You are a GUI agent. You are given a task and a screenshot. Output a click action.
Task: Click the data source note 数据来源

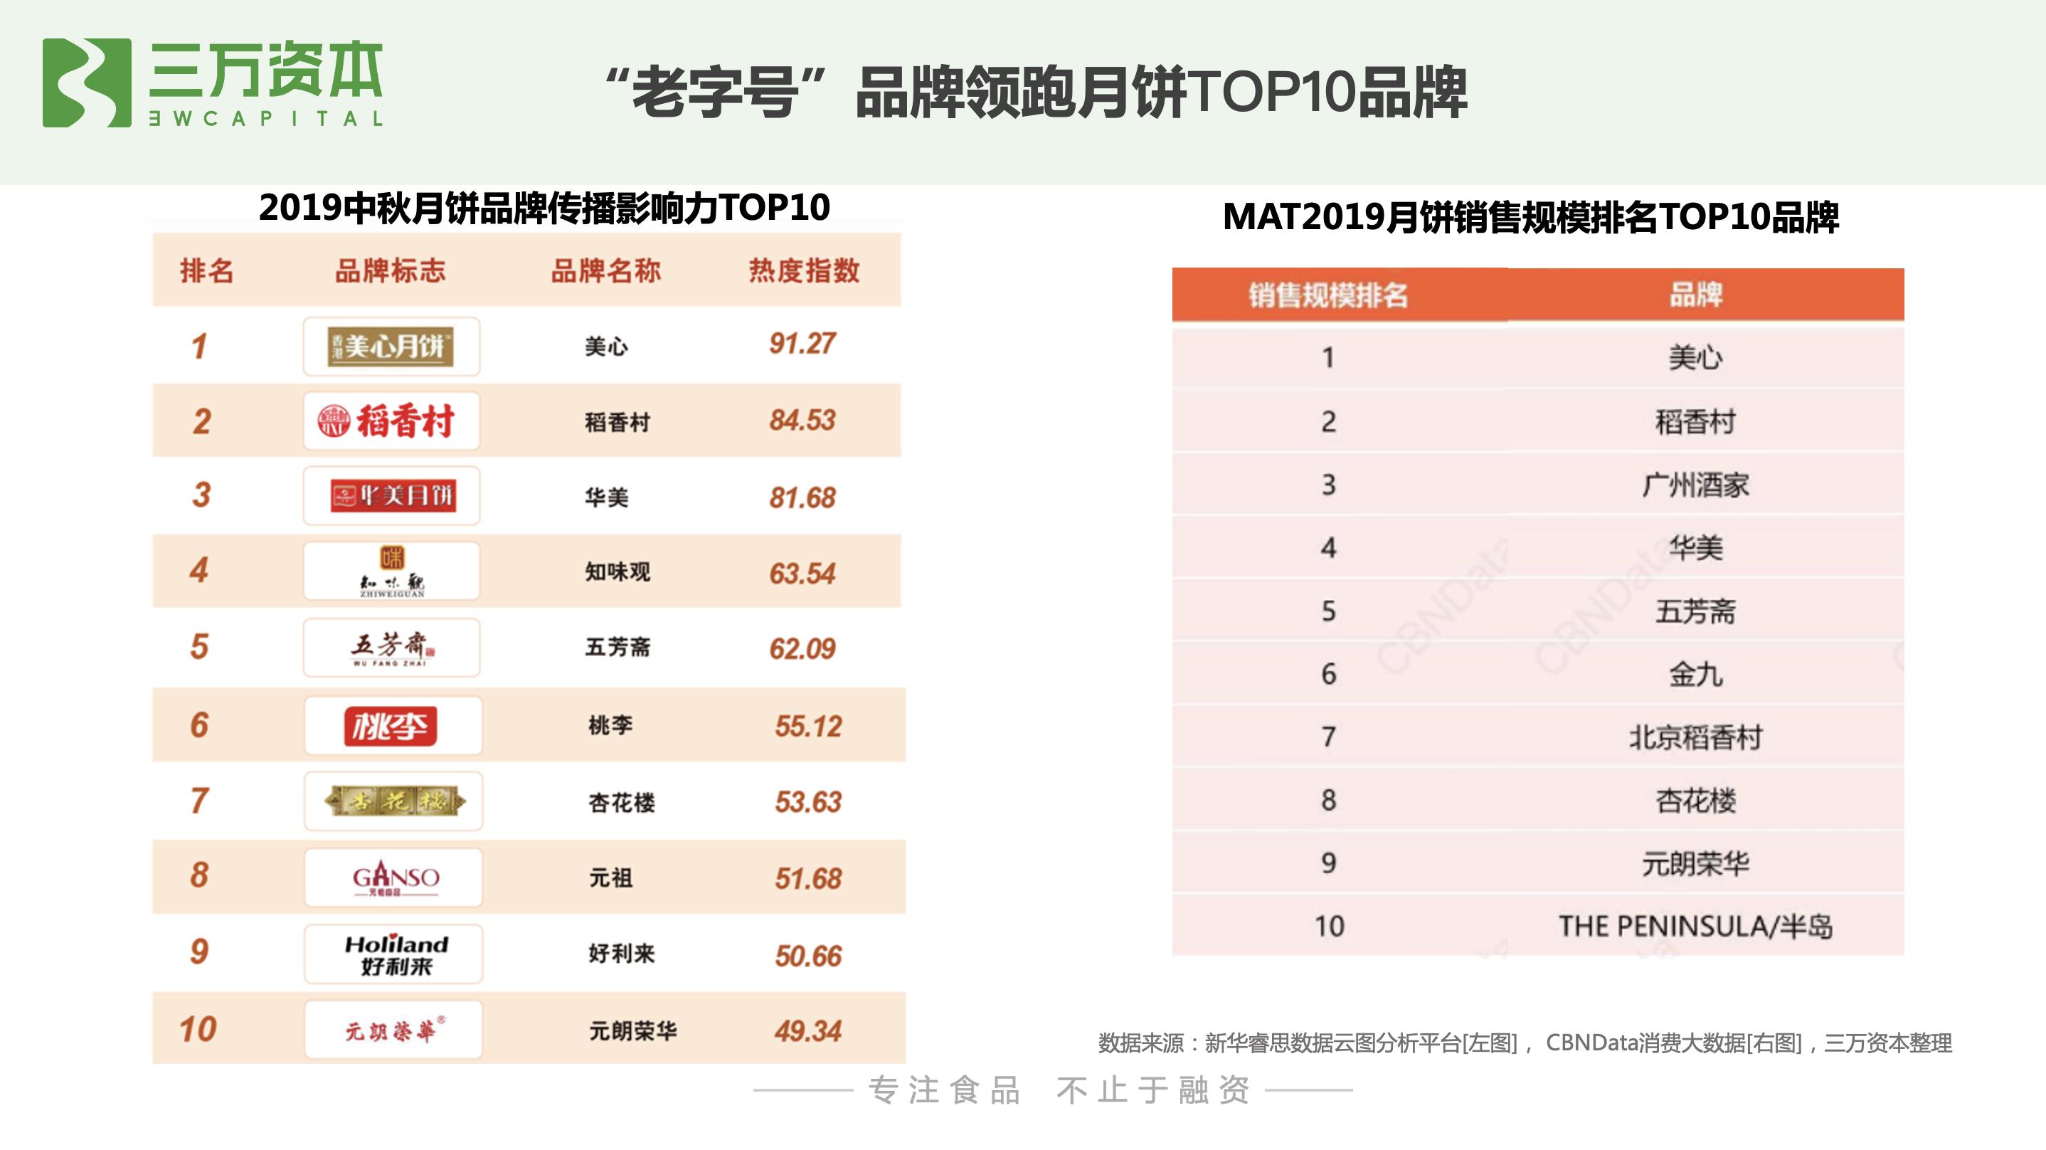tap(1524, 1043)
